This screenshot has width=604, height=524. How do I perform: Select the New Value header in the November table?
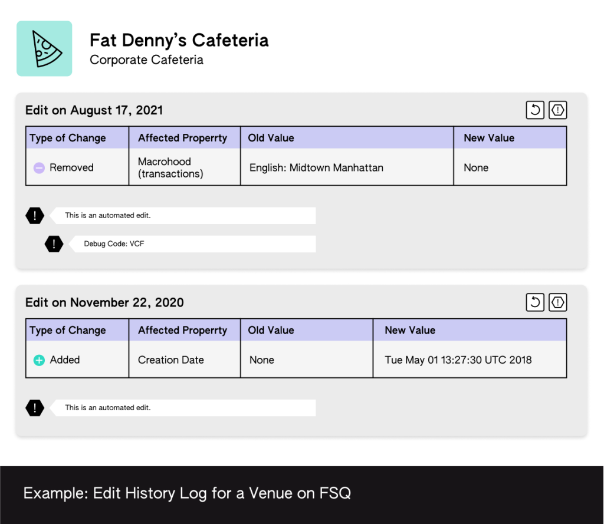(410, 330)
